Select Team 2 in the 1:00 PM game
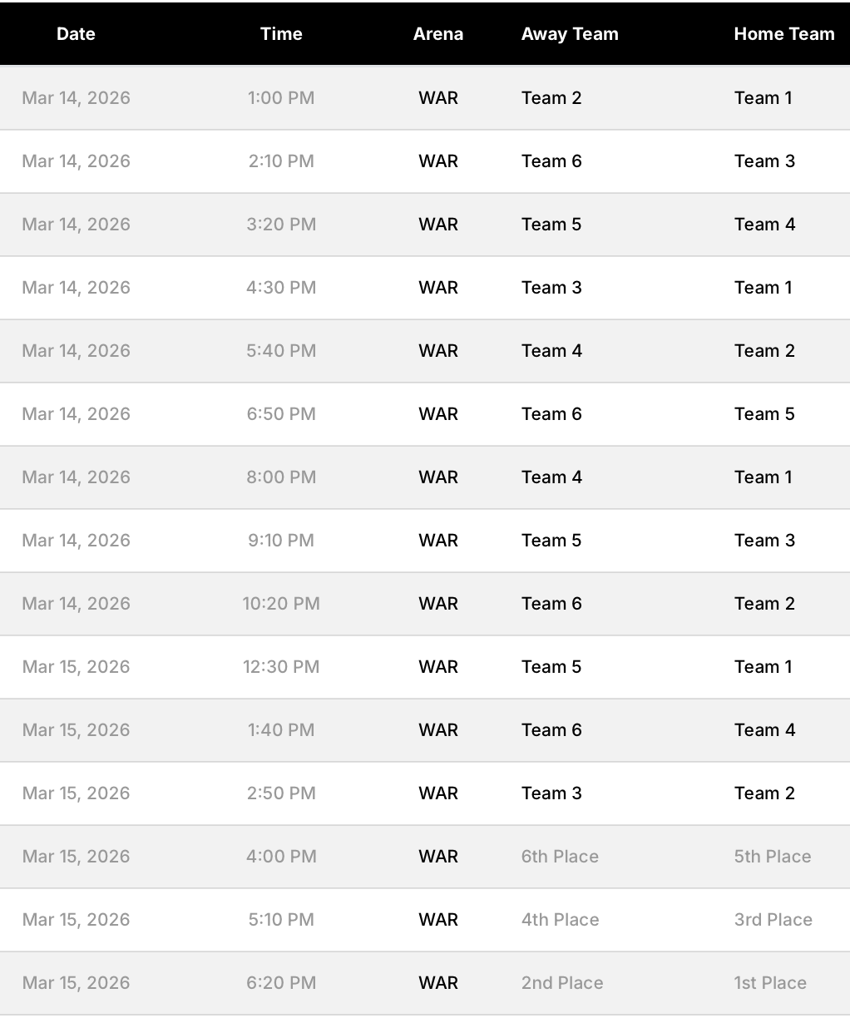The image size is (850, 1018). click(551, 98)
